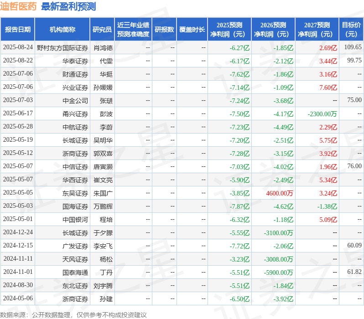This screenshot has height=319, width=364.
Task: Click the 研报数 column header
Action: coord(164,30)
